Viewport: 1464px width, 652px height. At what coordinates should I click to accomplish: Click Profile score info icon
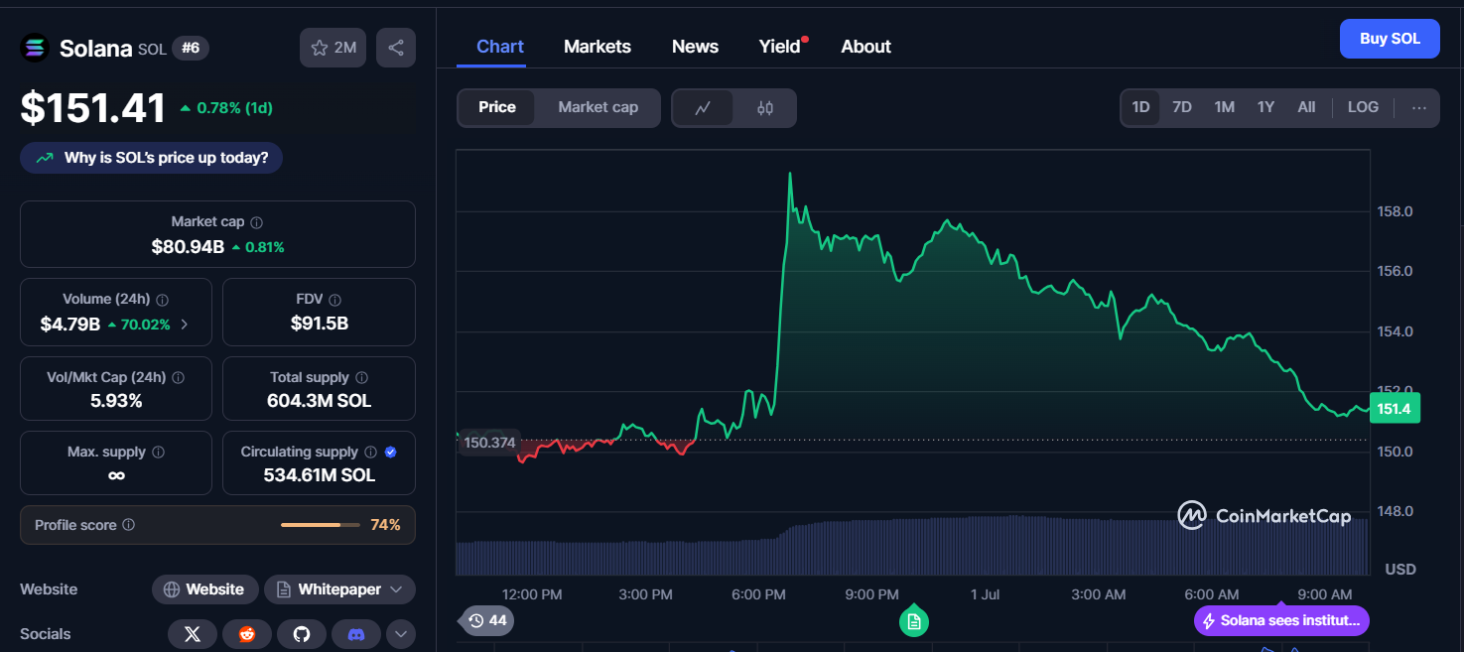[x=129, y=525]
